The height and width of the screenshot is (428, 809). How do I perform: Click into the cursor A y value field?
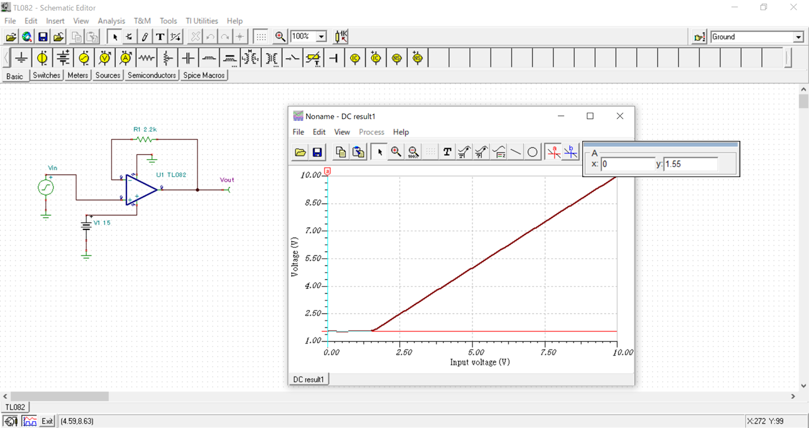tap(690, 164)
